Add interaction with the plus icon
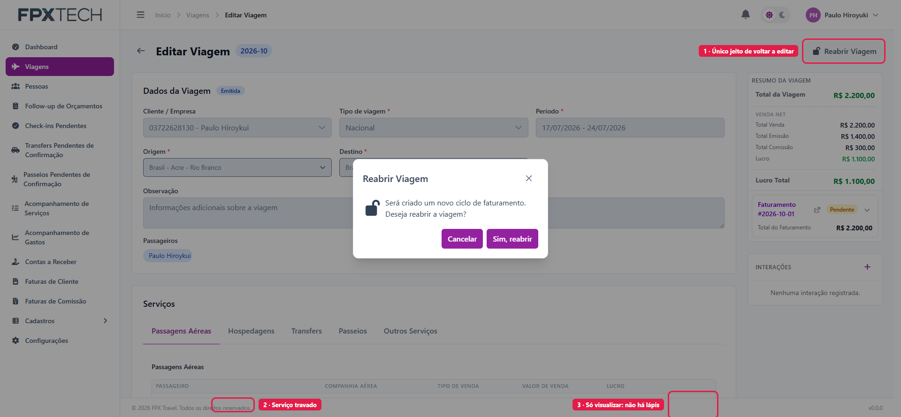Image resolution: width=901 pixels, height=417 pixels. coord(867,267)
